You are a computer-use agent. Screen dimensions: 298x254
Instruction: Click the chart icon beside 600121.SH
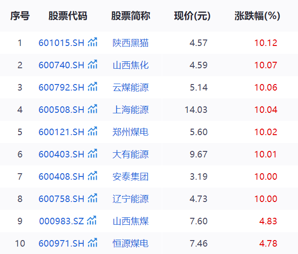[93, 132]
